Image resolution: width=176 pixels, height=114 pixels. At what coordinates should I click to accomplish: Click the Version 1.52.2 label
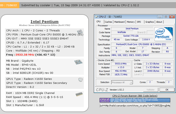(x=117, y=90)
